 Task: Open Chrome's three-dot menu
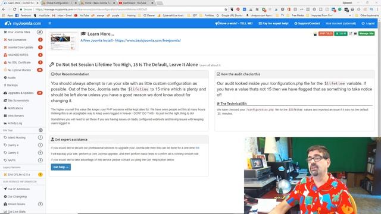[x=378, y=10]
